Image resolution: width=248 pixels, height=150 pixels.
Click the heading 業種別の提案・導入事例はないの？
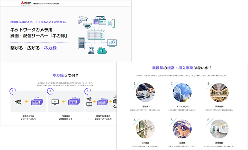(182, 68)
